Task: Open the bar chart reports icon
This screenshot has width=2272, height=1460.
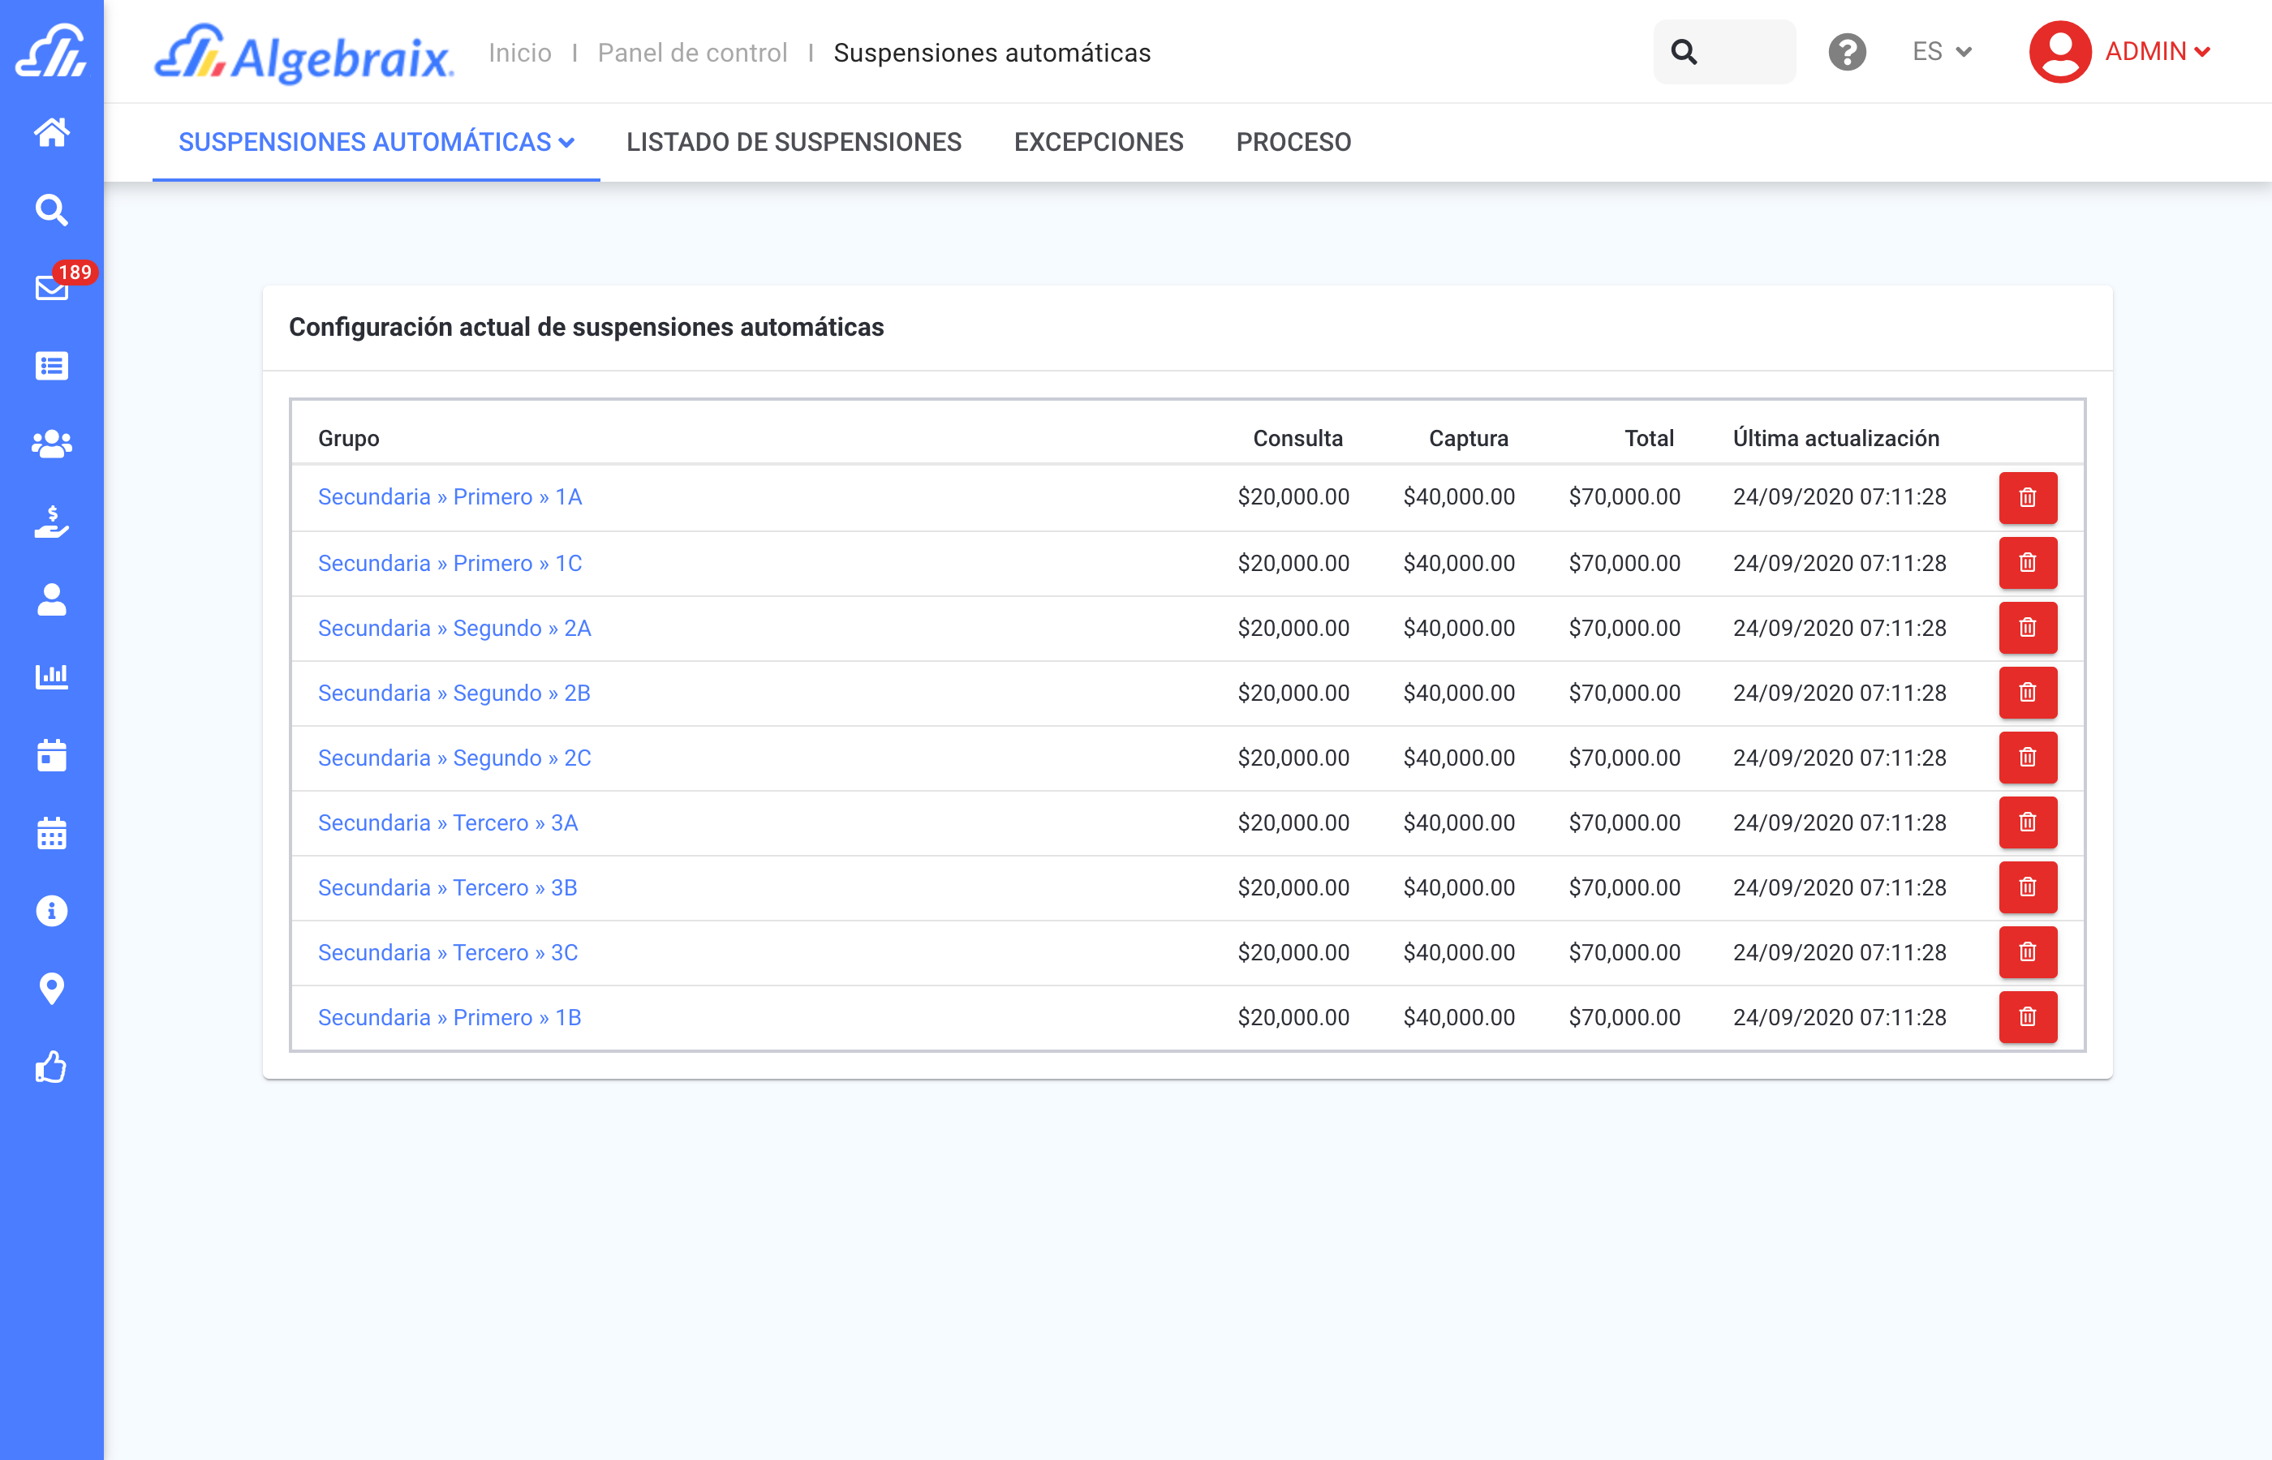Action: pos(51,677)
